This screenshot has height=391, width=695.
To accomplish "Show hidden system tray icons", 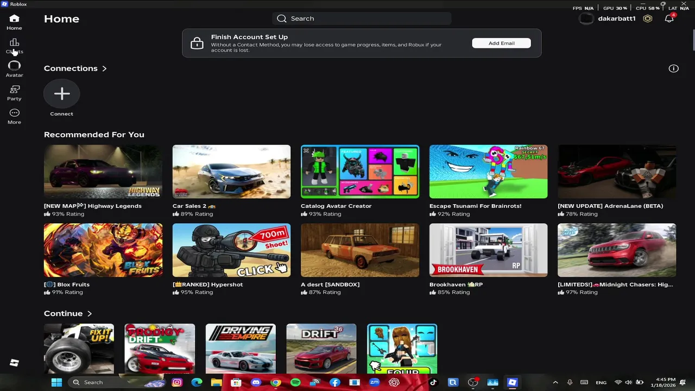I will pyautogui.click(x=555, y=382).
